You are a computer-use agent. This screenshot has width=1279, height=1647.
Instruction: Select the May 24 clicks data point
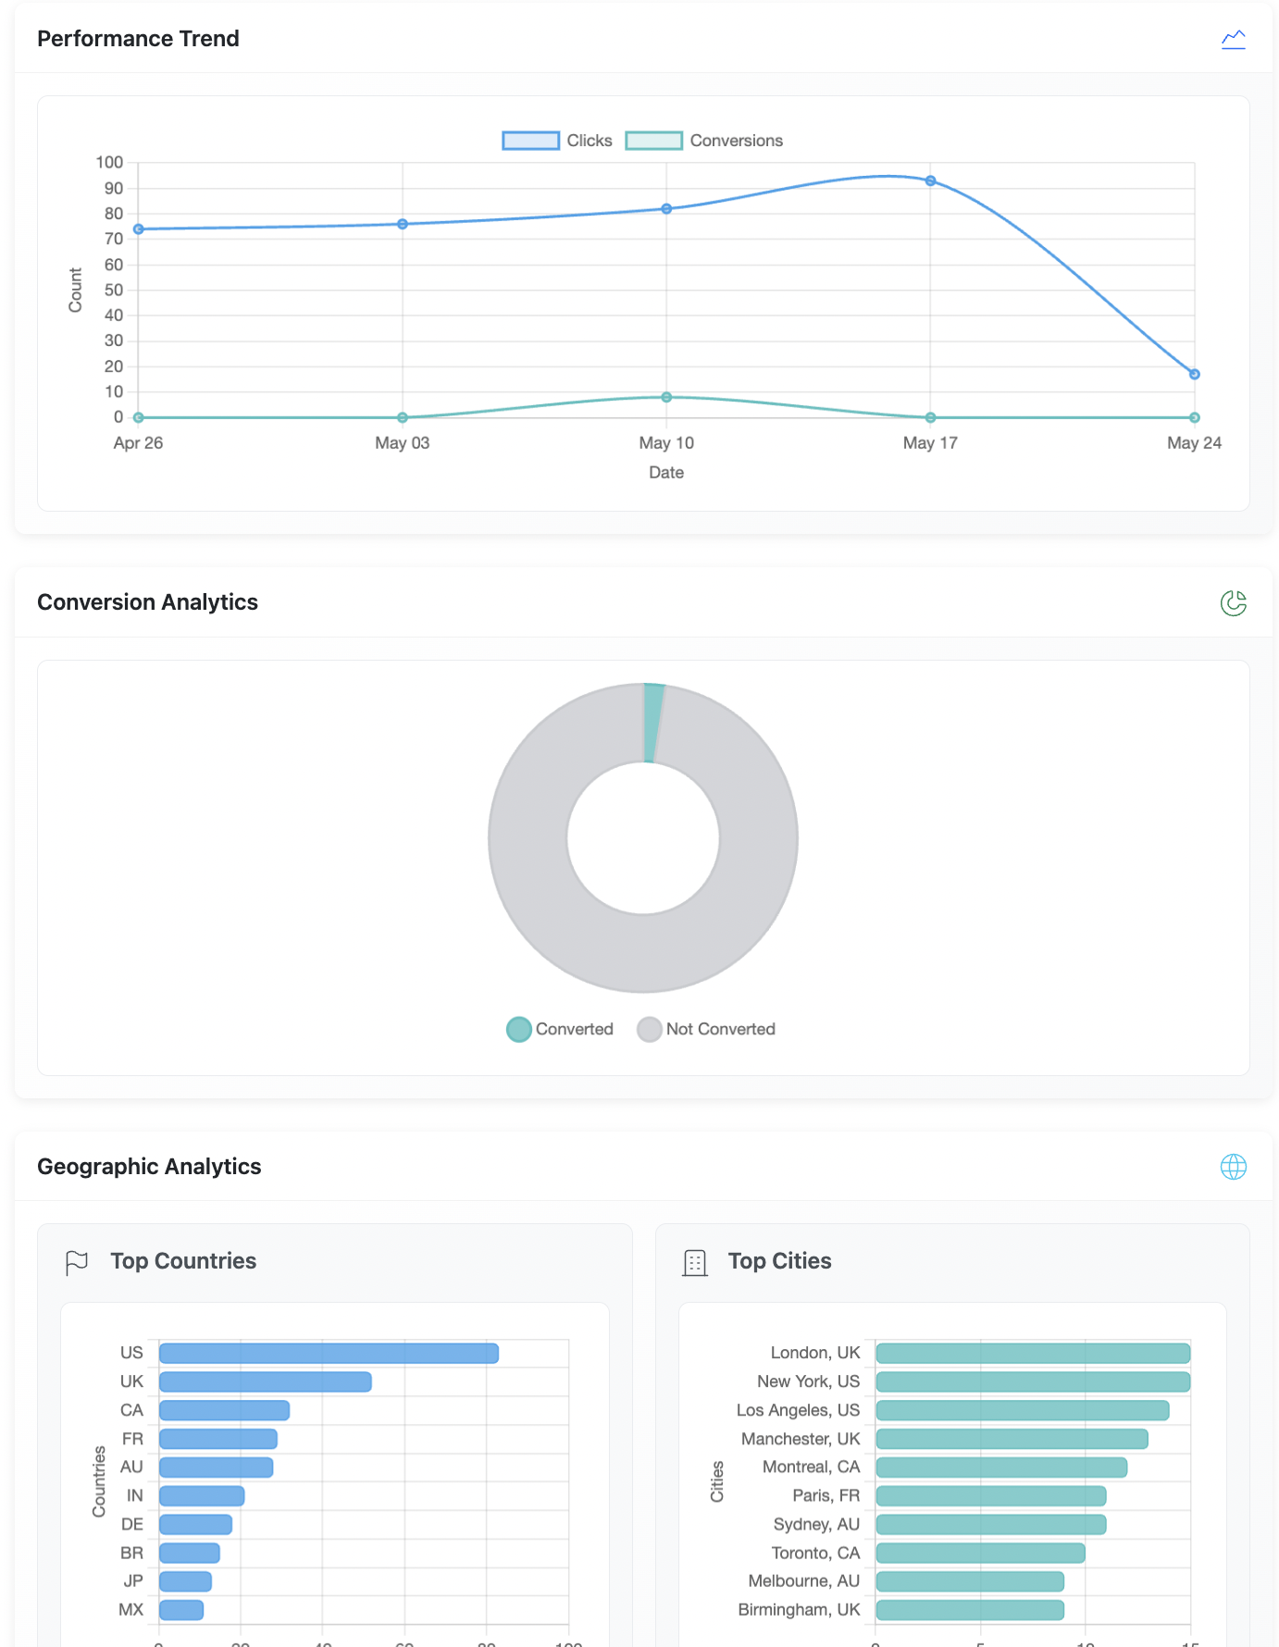[x=1194, y=375]
